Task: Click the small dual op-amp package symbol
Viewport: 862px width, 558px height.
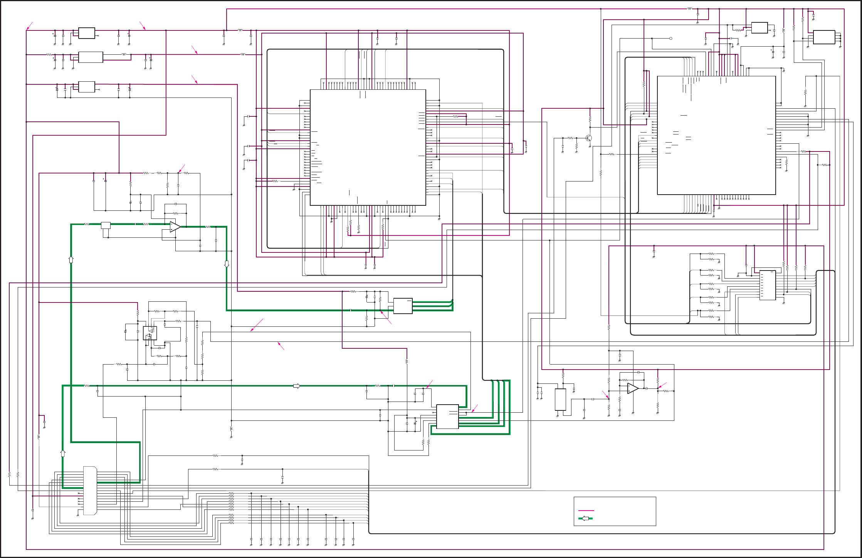Action: [150, 333]
